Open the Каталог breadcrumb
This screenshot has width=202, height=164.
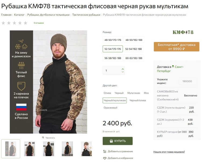pos(19,15)
